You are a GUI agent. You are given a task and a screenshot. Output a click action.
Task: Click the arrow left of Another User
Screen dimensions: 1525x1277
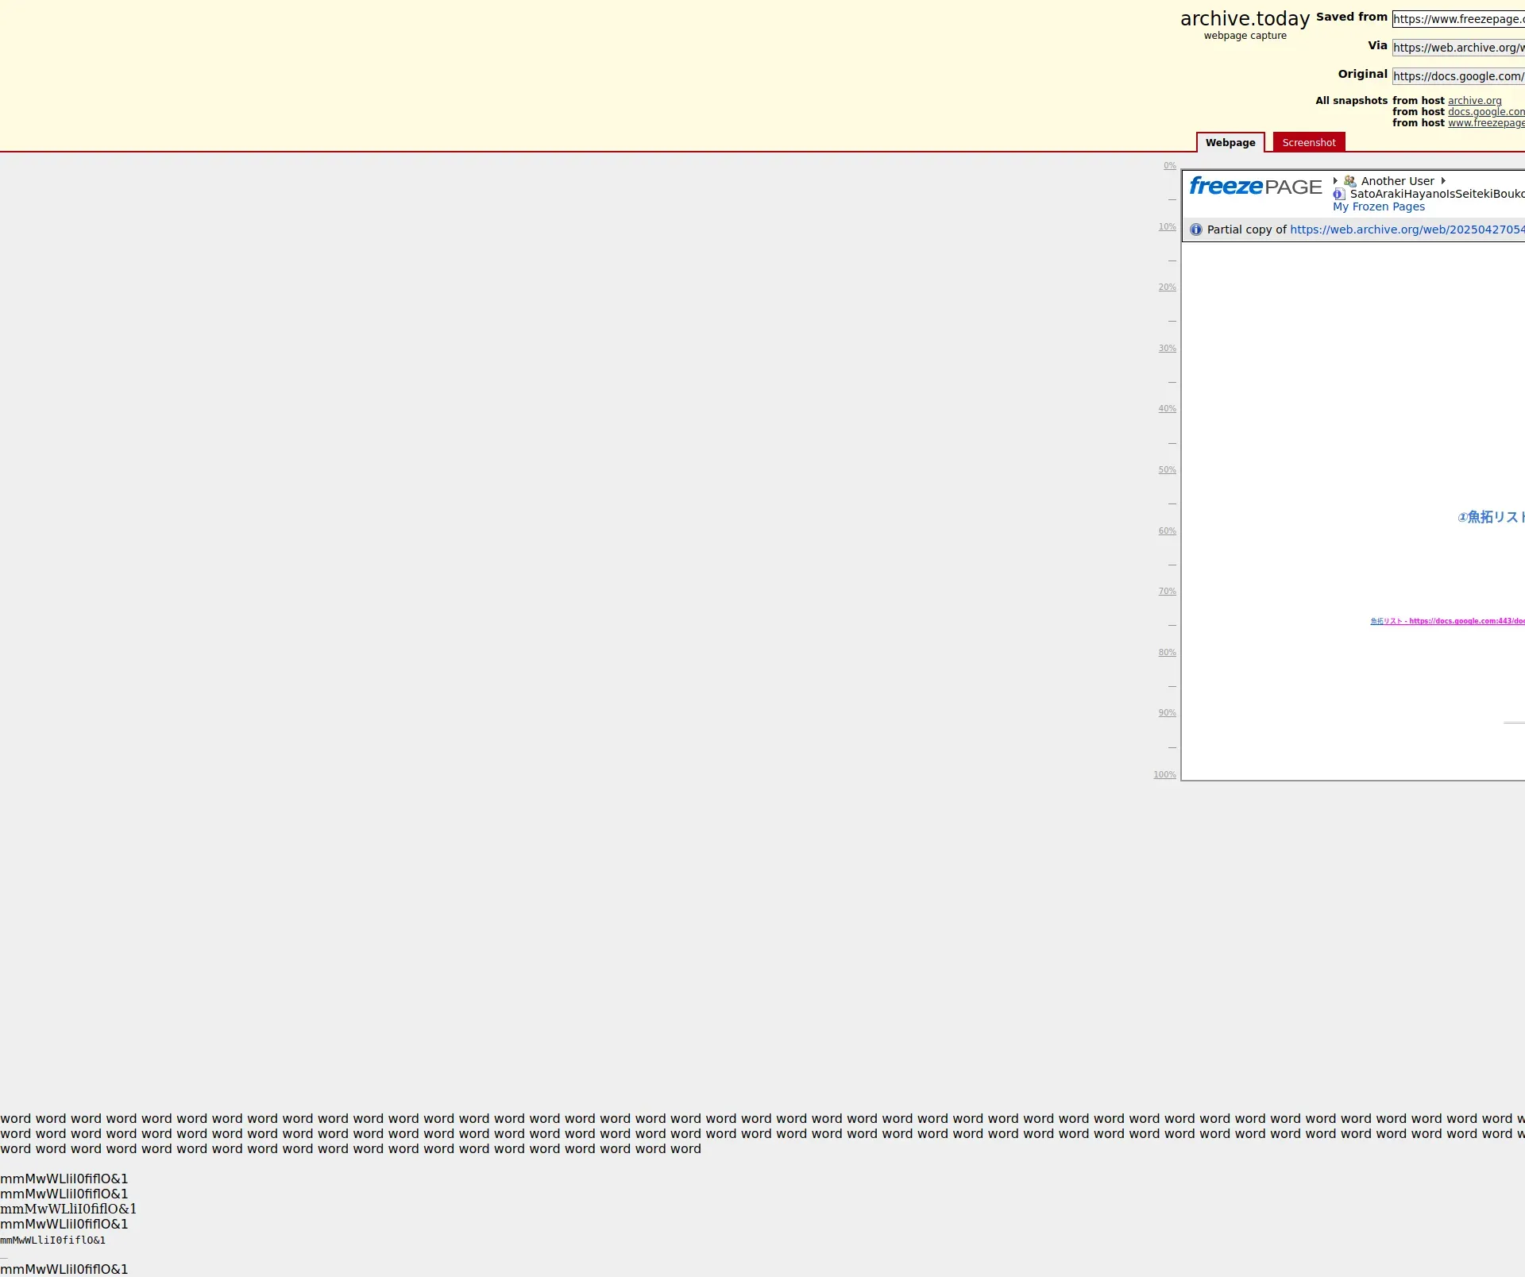[x=1335, y=181]
